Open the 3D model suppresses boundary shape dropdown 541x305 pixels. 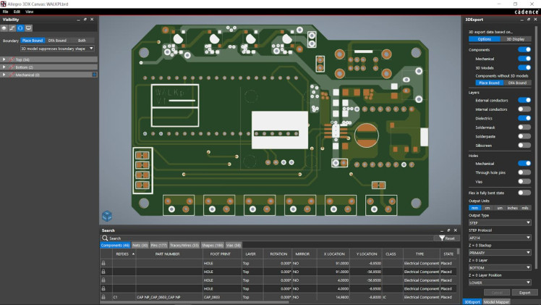pyautogui.click(x=58, y=49)
